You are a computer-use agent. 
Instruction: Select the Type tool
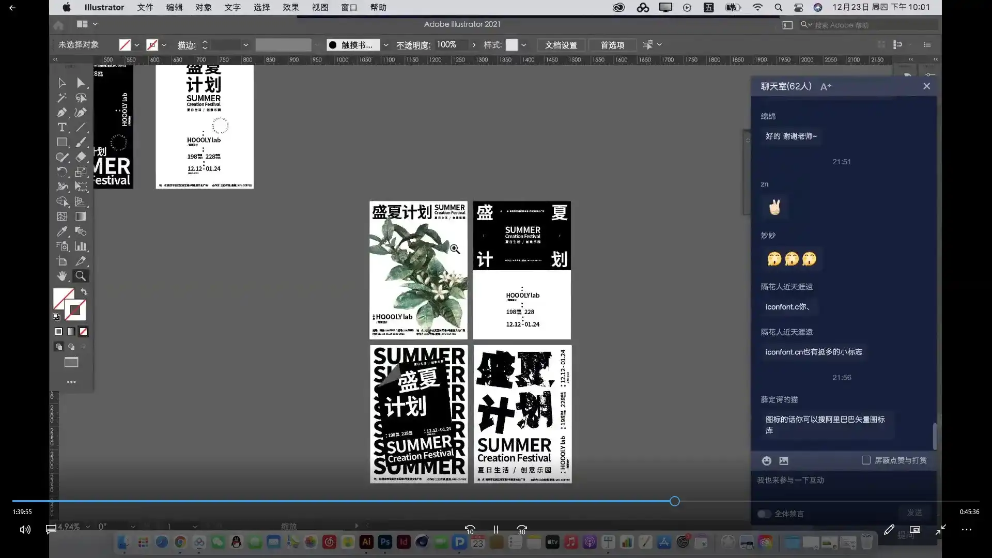tap(62, 128)
